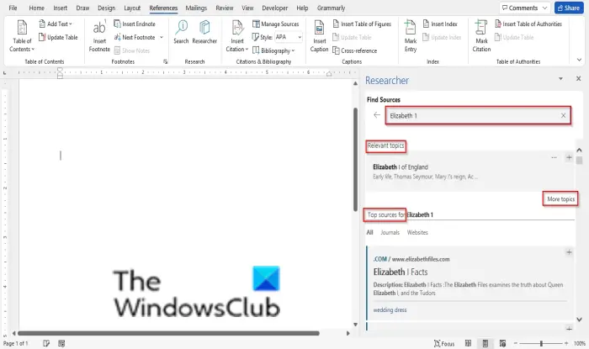This screenshot has height=349, width=589.
Task: Open the Comments button
Action: [x=524, y=8]
